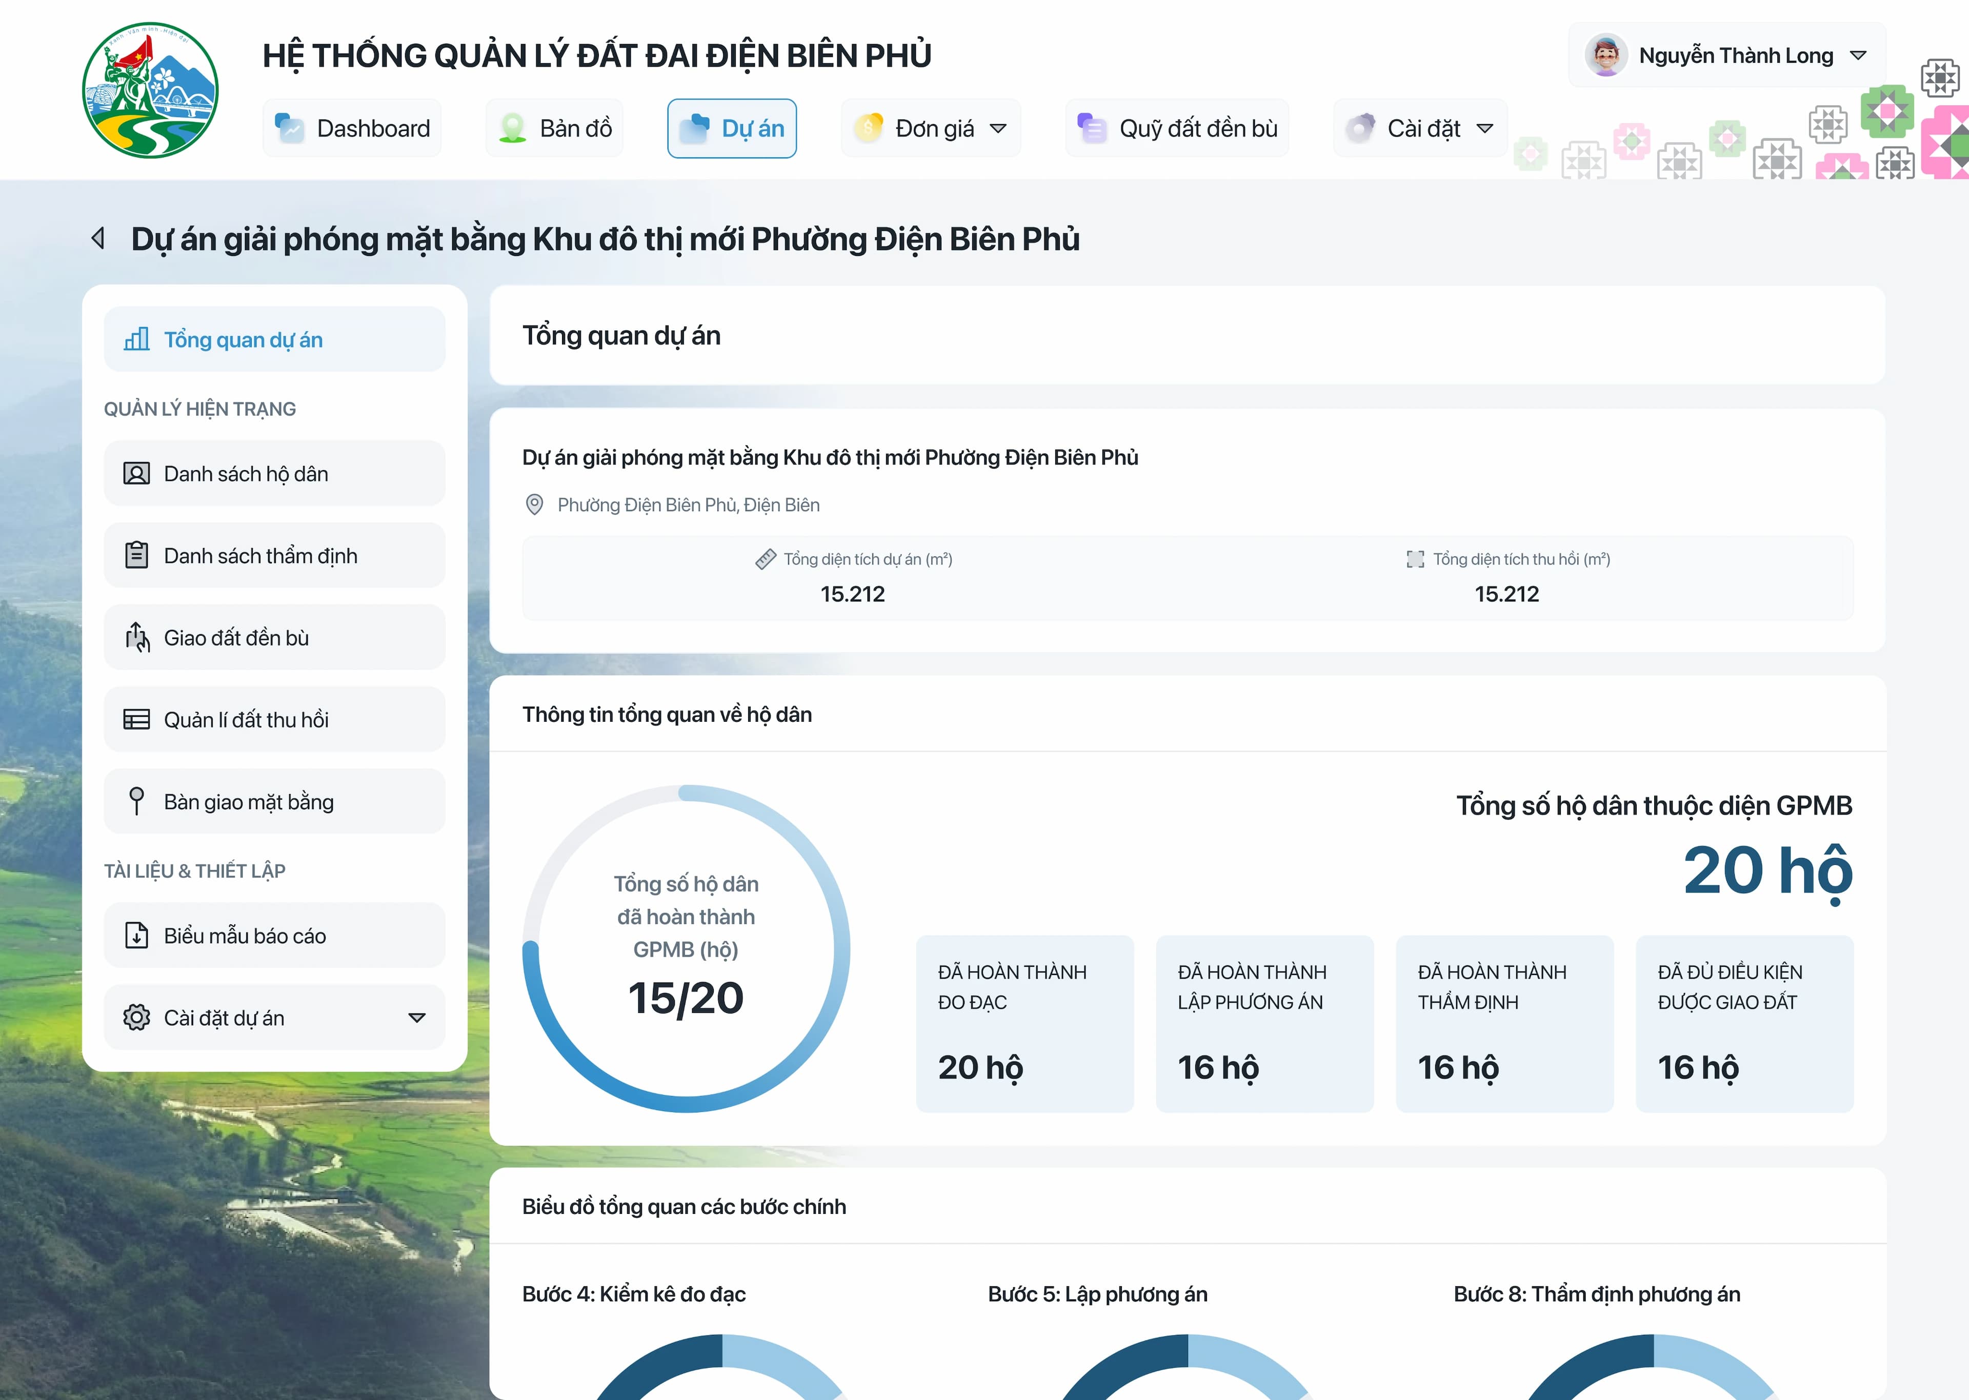The width and height of the screenshot is (1969, 1400).
Task: Click the Đã hoàn thành đo đạc card
Action: tap(1025, 1024)
